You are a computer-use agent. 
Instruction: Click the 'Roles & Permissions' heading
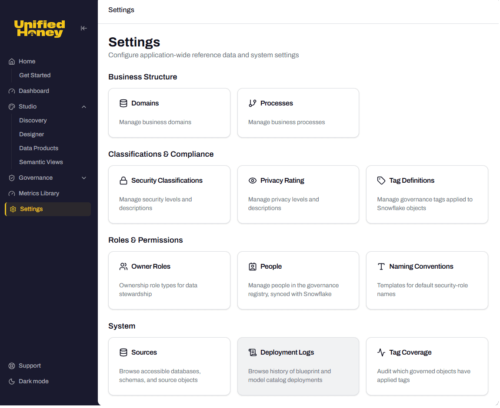[145, 240]
